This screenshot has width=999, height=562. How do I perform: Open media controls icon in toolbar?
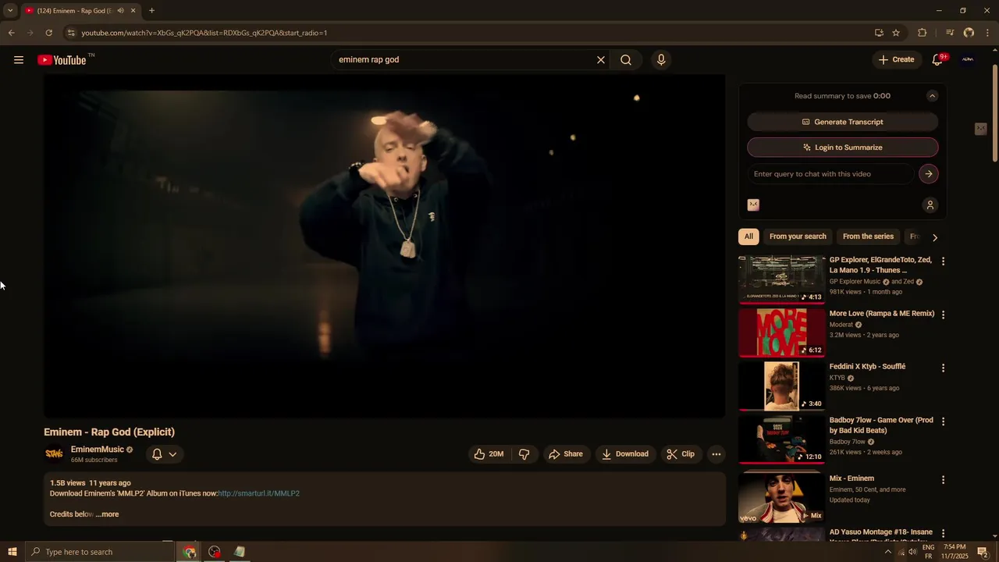949,33
